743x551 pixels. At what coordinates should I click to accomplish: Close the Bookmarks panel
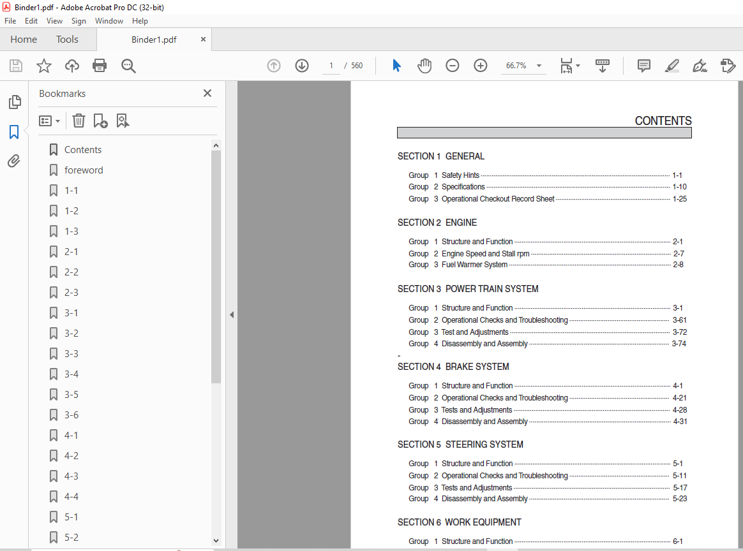pyautogui.click(x=207, y=93)
